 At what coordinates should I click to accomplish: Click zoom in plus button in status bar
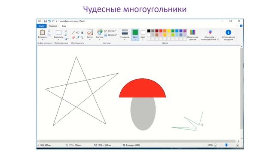(237, 145)
